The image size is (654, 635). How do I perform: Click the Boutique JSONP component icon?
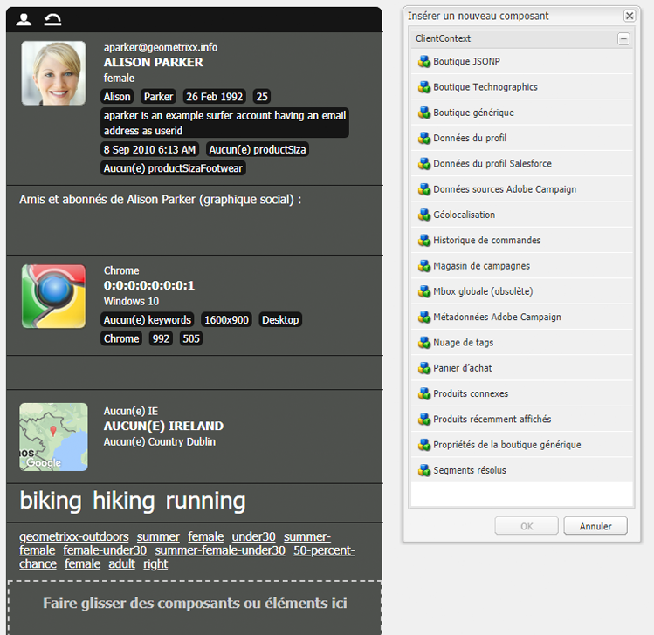(424, 62)
